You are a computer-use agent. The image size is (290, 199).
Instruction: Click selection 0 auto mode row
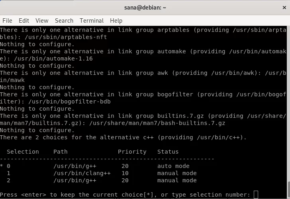coord(95,166)
